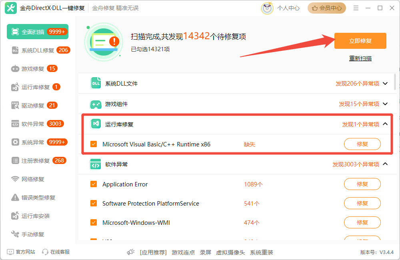Click the 错误类型修复 warning triangle icon
The height and width of the screenshot is (260, 400).
point(15,197)
